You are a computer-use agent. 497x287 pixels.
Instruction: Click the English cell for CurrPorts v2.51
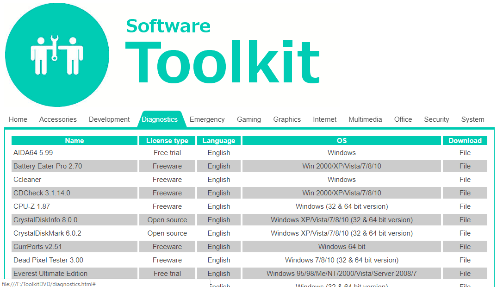pos(219,247)
